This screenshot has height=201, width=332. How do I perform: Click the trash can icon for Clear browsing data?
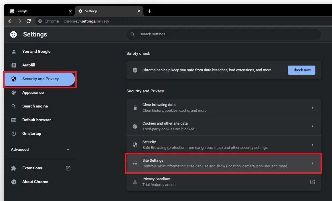(135, 108)
